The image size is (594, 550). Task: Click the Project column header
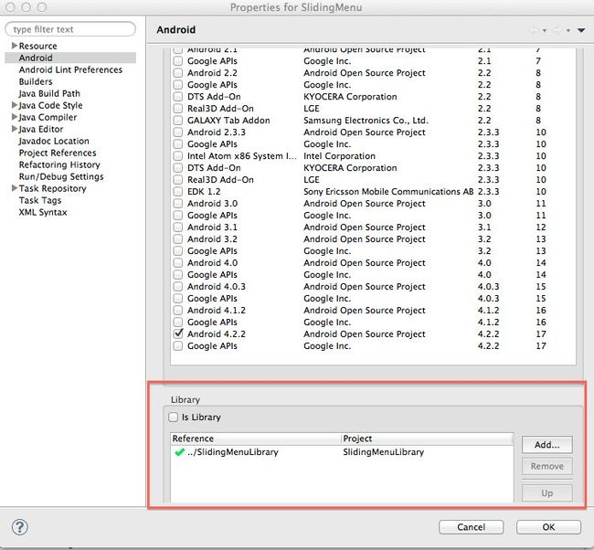coord(427,439)
